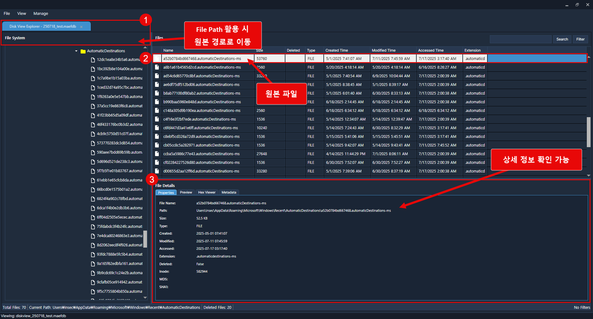Screen dimensions: 593x319
Task: Click the Filter button
Action: pyautogui.click(x=580, y=39)
